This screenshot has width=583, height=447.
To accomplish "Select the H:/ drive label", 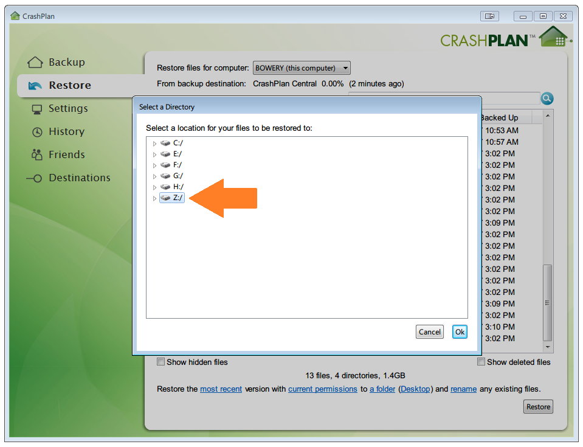I will click(178, 187).
